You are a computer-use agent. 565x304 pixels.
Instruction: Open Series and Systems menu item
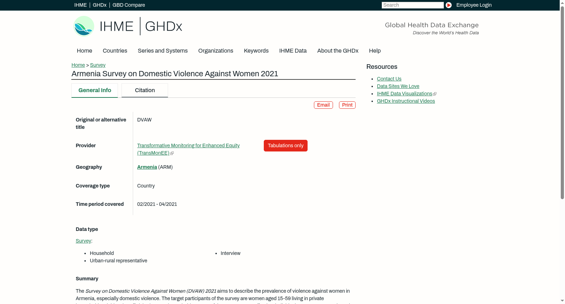click(x=163, y=51)
